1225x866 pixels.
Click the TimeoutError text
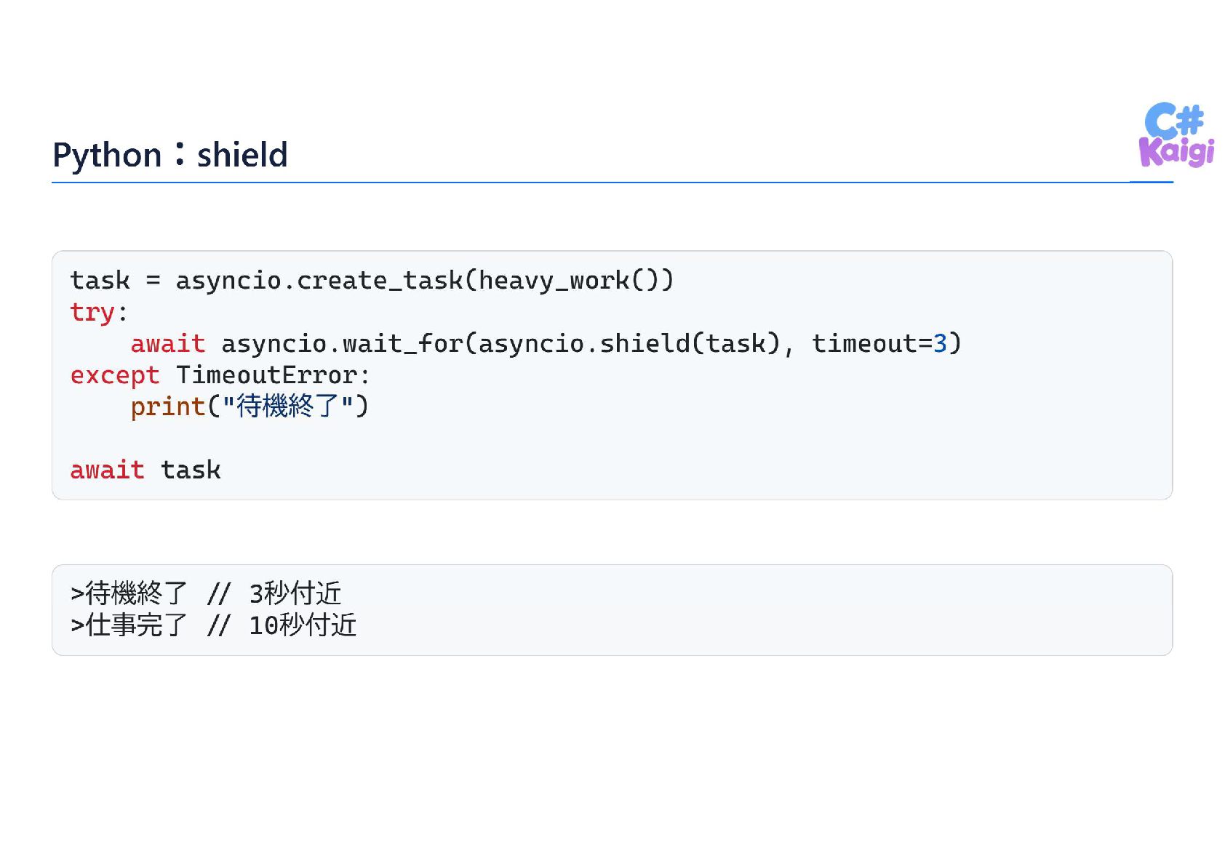click(x=266, y=375)
